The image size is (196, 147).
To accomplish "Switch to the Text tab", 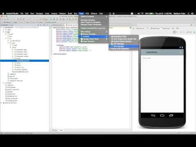I will (x=61, y=130).
